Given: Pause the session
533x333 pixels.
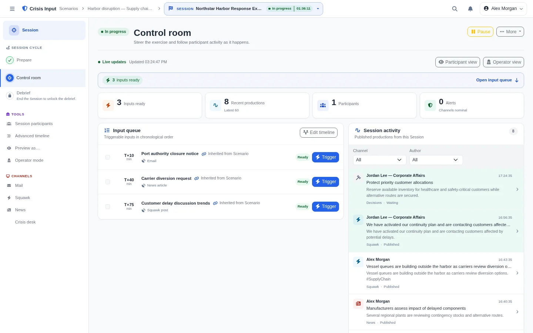Looking at the screenshot, I should tap(480, 32).
